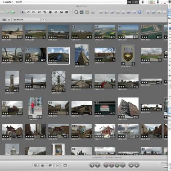Click the green checkmark Select rating button
The image size is (171, 171).
[122, 165]
